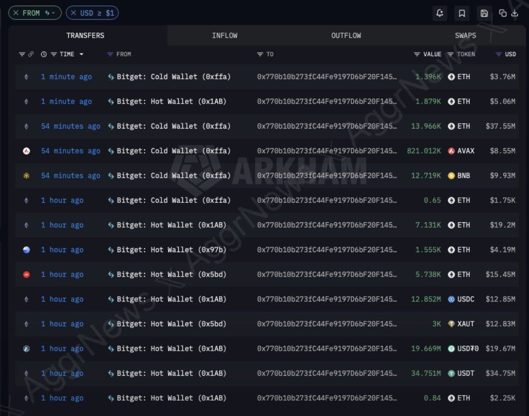Click the clock icon beside TIME
529x416 pixels.
44,54
